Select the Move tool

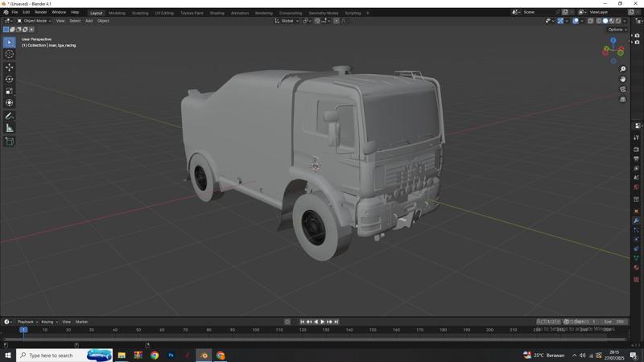click(x=9, y=68)
